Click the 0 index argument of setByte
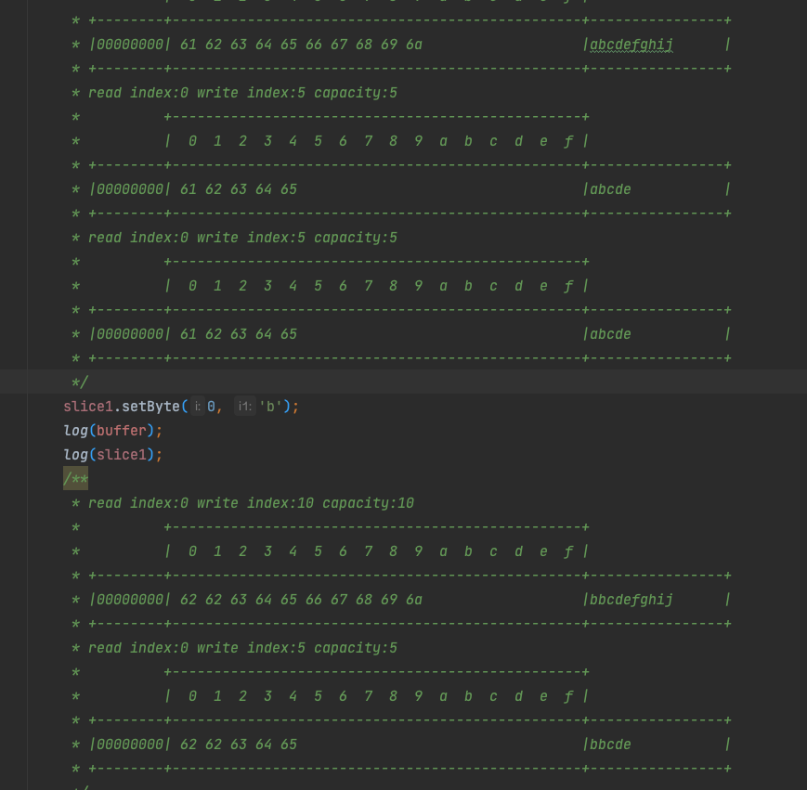Viewport: 807px width, 790px height. [212, 407]
